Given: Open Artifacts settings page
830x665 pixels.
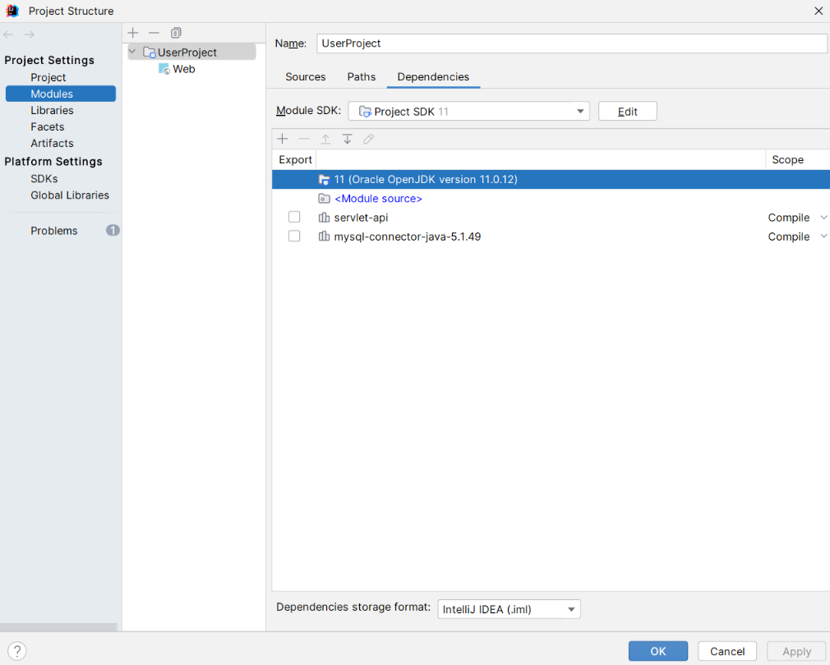Looking at the screenshot, I should point(52,143).
